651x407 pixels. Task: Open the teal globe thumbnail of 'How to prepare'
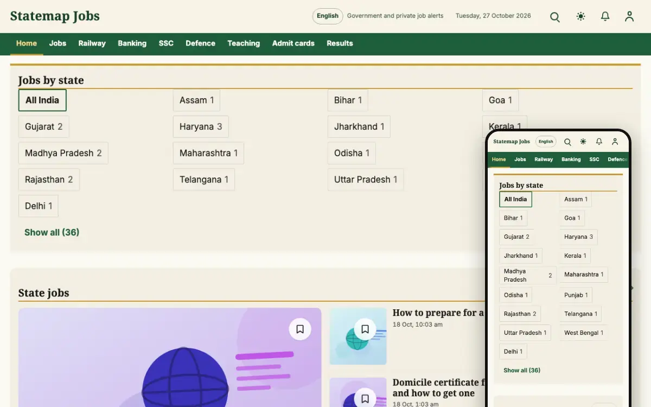(358, 336)
